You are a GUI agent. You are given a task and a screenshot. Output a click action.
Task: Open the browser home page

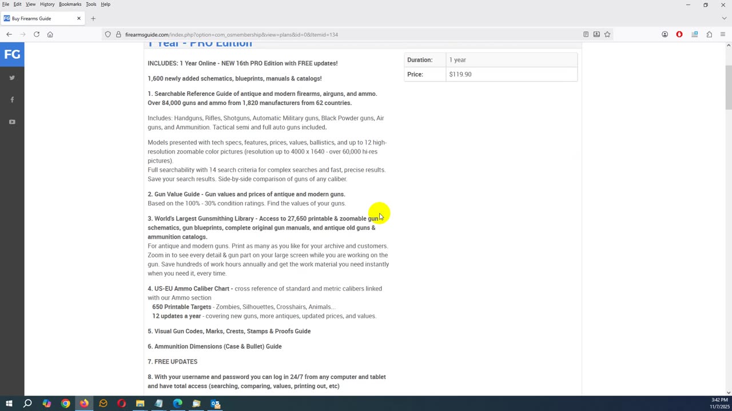tap(50, 34)
